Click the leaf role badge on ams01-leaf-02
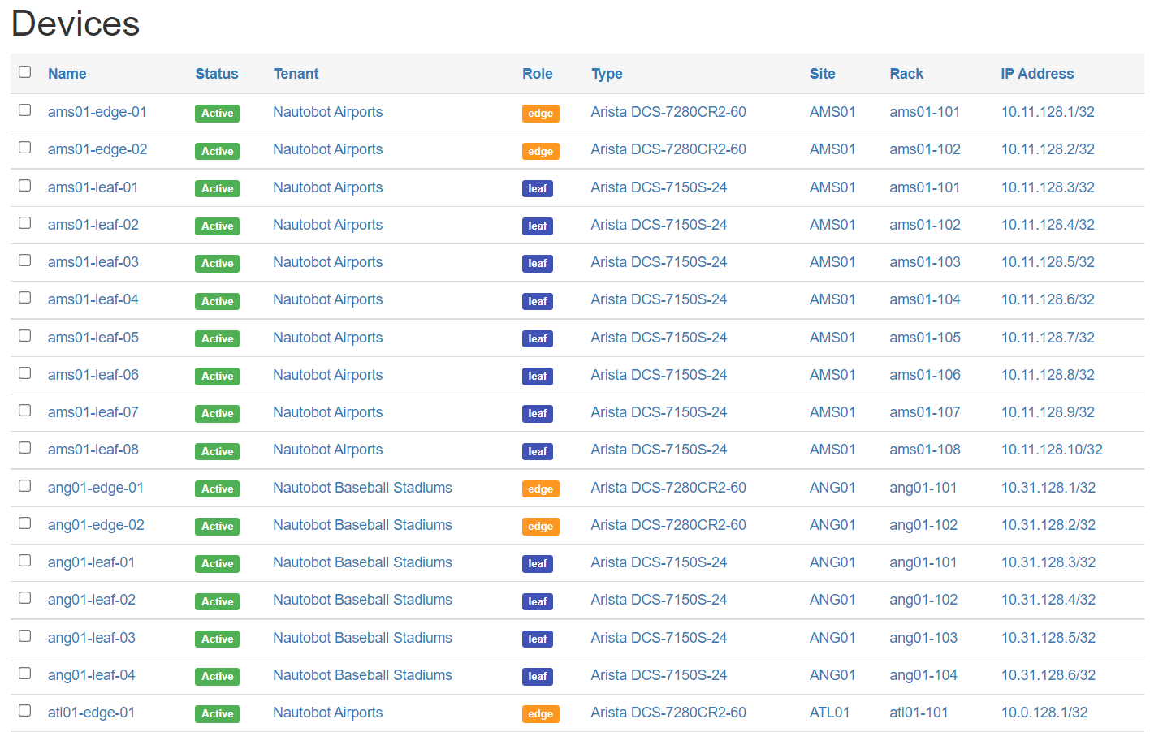The image size is (1150, 732). pos(537,226)
